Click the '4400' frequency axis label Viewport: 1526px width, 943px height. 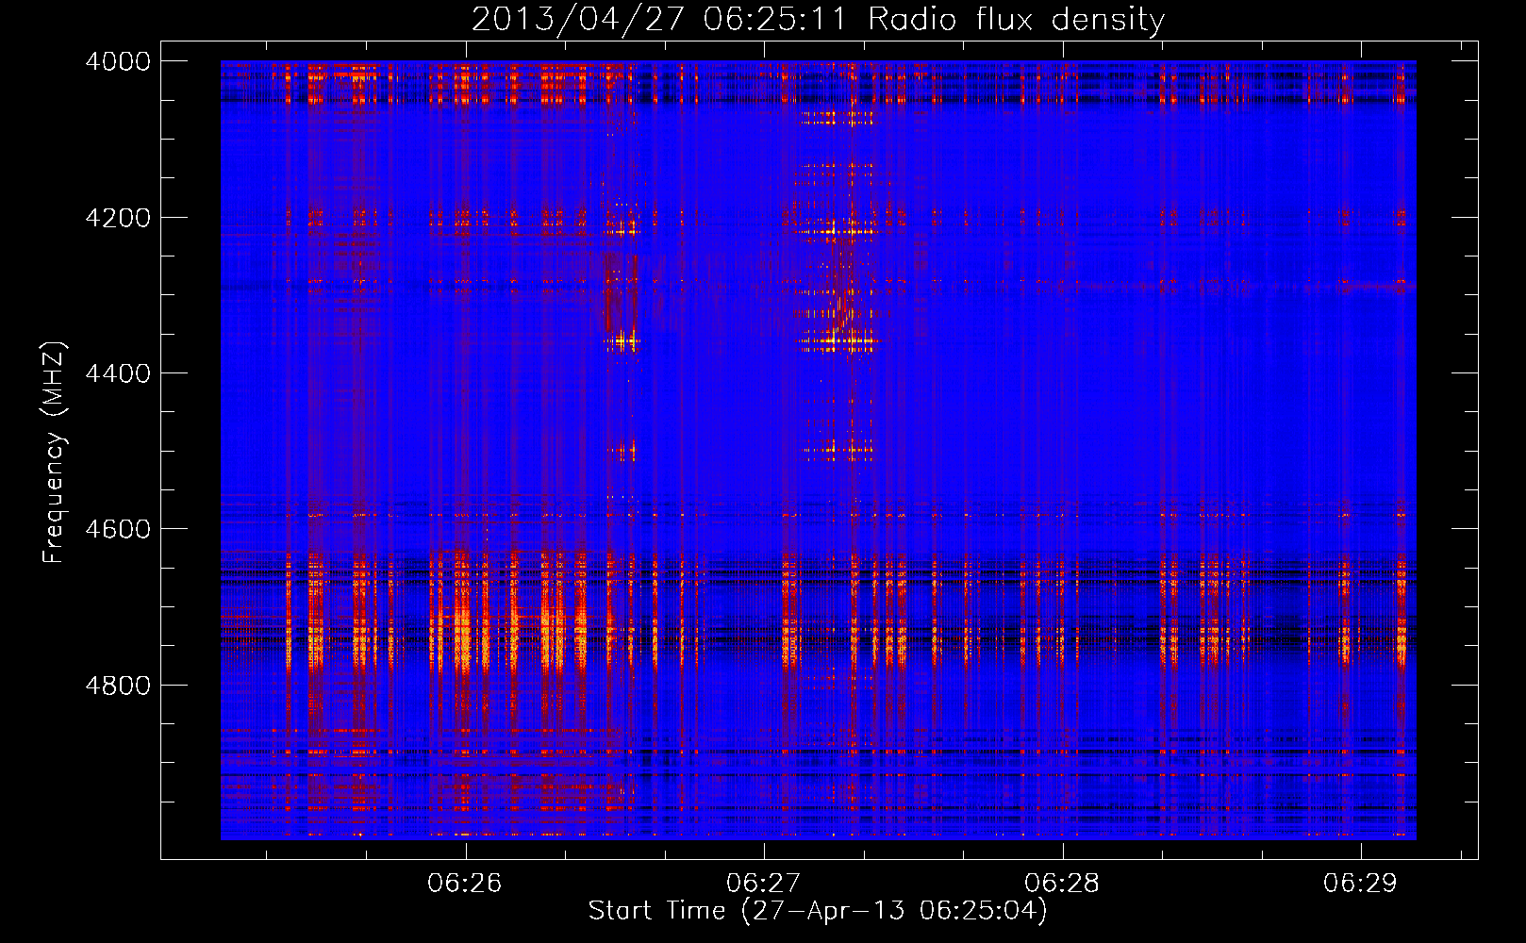[x=118, y=373]
